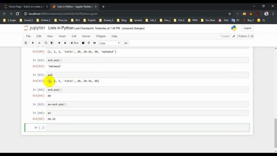
Task: Restart the kernel with the circular arrow icon
Action: click(x=89, y=43)
